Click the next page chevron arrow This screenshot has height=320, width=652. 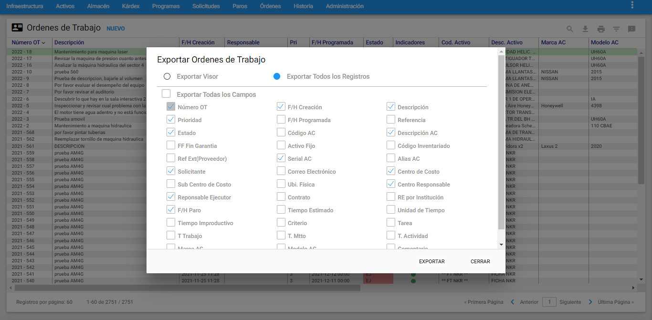[590, 302]
